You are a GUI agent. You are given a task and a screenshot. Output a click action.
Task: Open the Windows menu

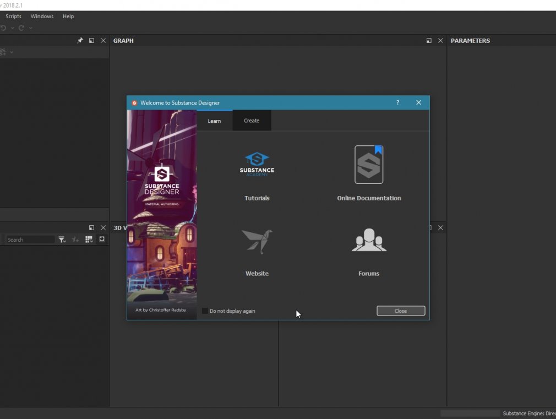pyautogui.click(x=42, y=17)
